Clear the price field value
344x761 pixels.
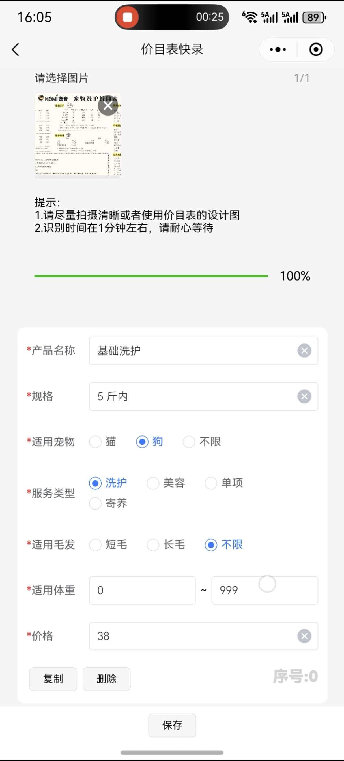point(304,636)
